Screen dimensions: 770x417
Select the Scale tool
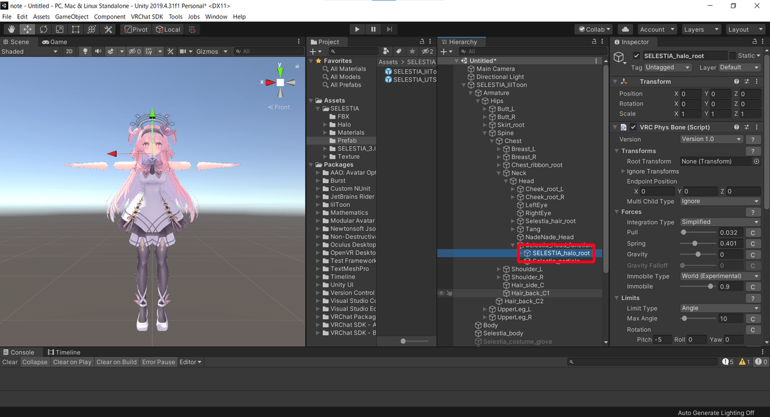click(59, 29)
